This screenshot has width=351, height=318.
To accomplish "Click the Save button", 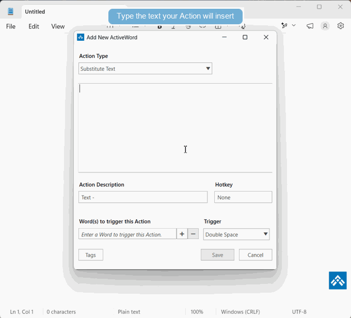I will click(x=217, y=255).
